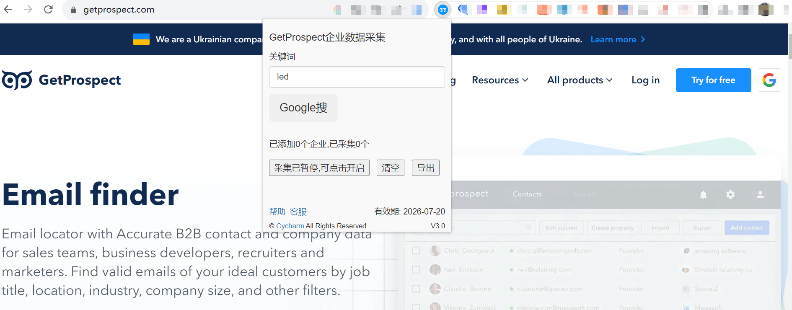Click the Ukrainian flag icon in banner
This screenshot has width=792, height=310.
click(141, 39)
